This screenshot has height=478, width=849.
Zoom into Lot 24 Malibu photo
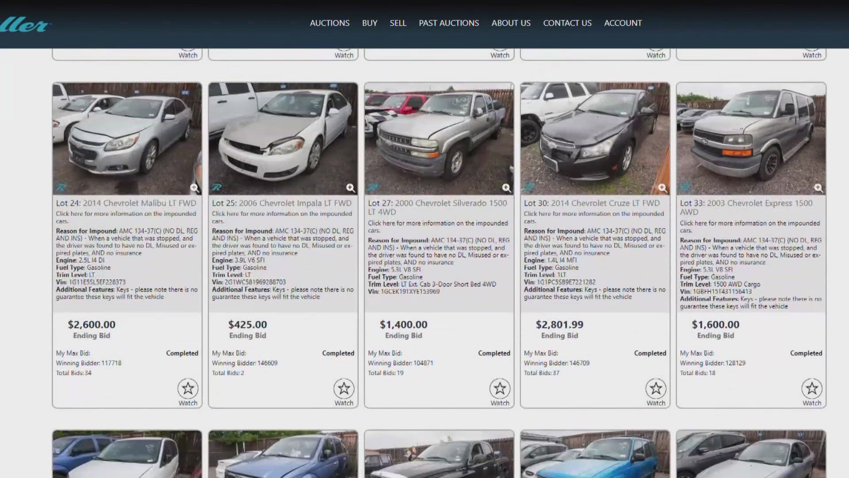(194, 188)
